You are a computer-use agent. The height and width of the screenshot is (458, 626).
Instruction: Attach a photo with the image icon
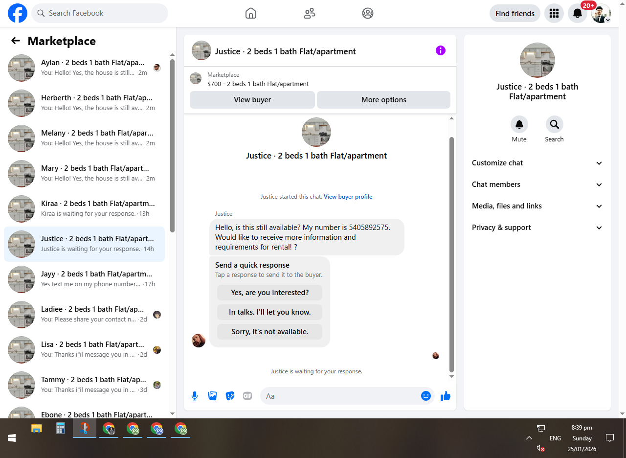212,396
